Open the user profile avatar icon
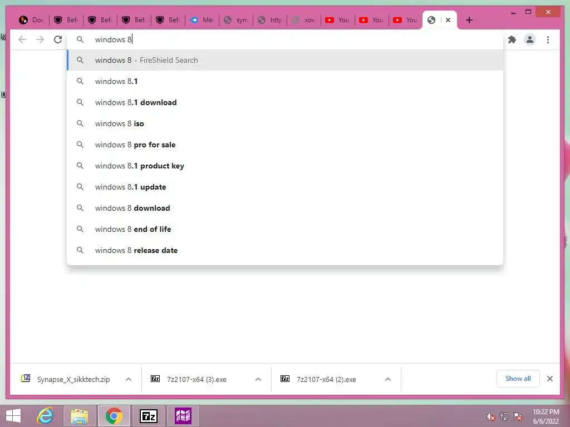570x427 pixels. (530, 39)
